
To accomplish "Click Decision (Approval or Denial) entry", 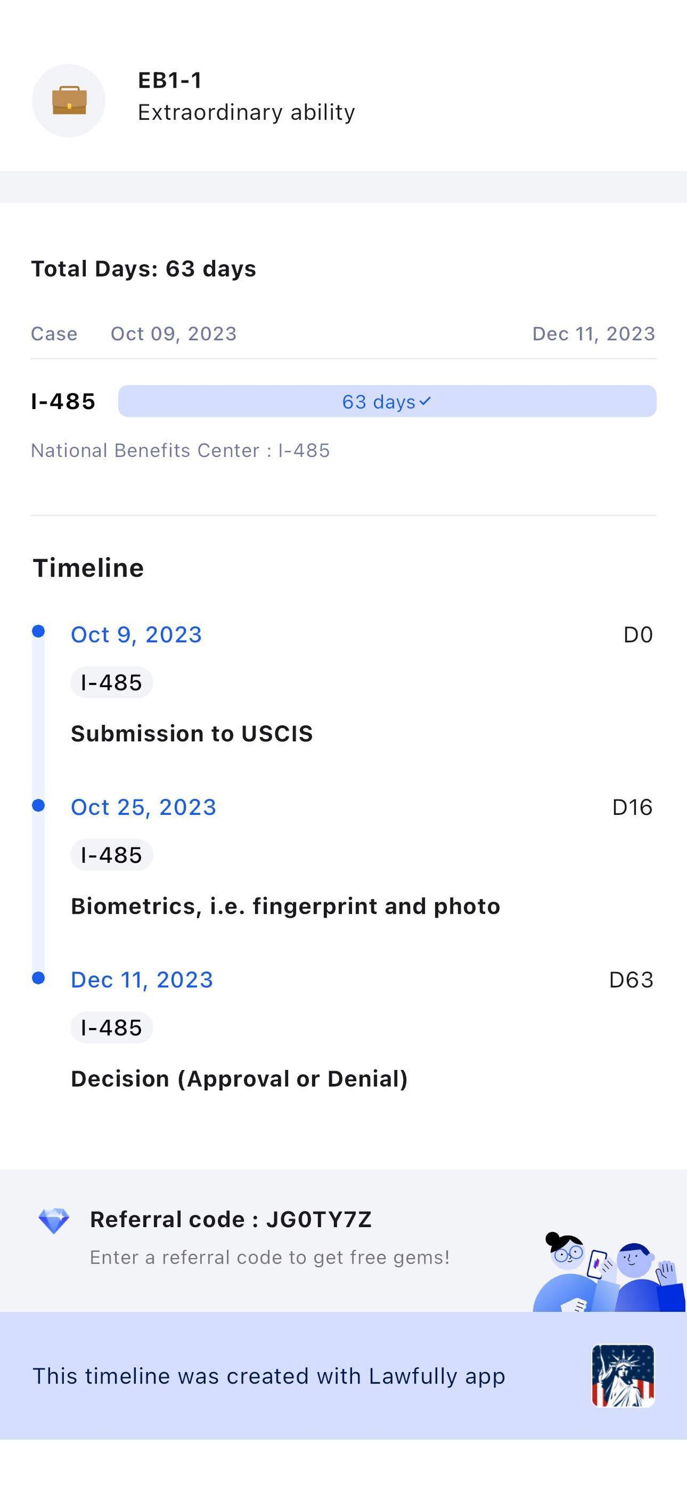I will (239, 1078).
